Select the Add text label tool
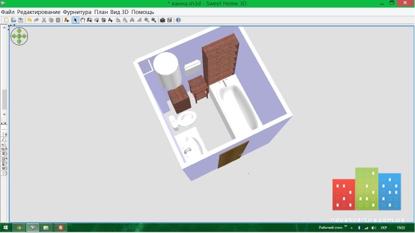 [x=111, y=20]
